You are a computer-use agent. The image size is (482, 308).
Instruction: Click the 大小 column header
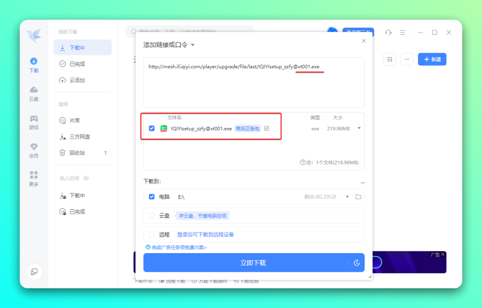[337, 117]
